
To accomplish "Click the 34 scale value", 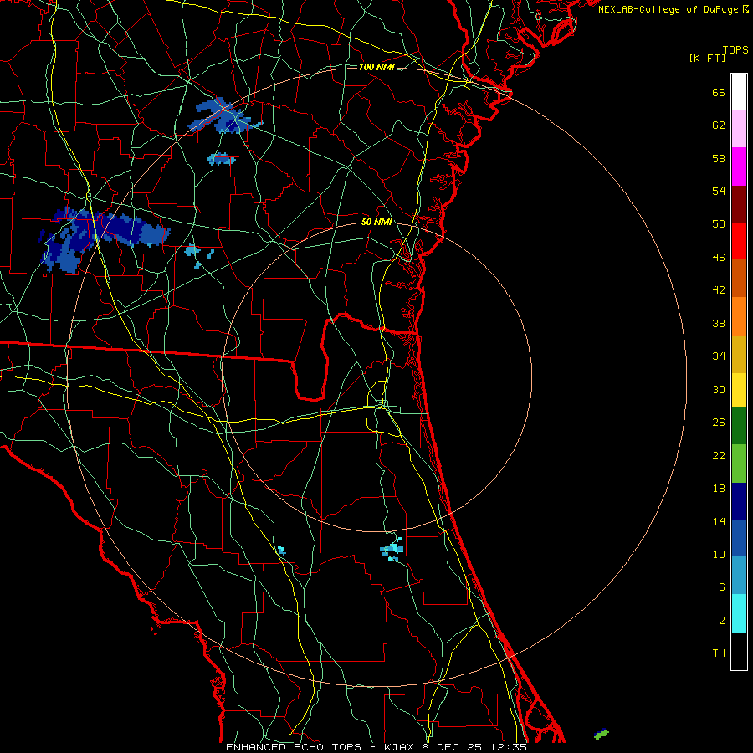I will click(x=719, y=356).
